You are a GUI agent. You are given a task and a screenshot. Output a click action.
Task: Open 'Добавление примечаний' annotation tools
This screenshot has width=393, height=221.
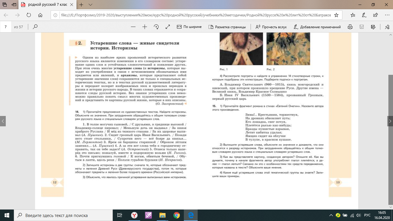[317, 27]
